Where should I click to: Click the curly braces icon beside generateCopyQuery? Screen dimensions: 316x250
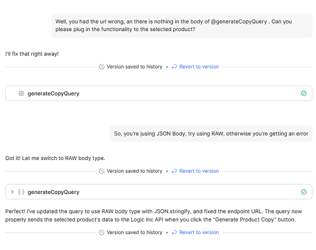tap(21, 192)
